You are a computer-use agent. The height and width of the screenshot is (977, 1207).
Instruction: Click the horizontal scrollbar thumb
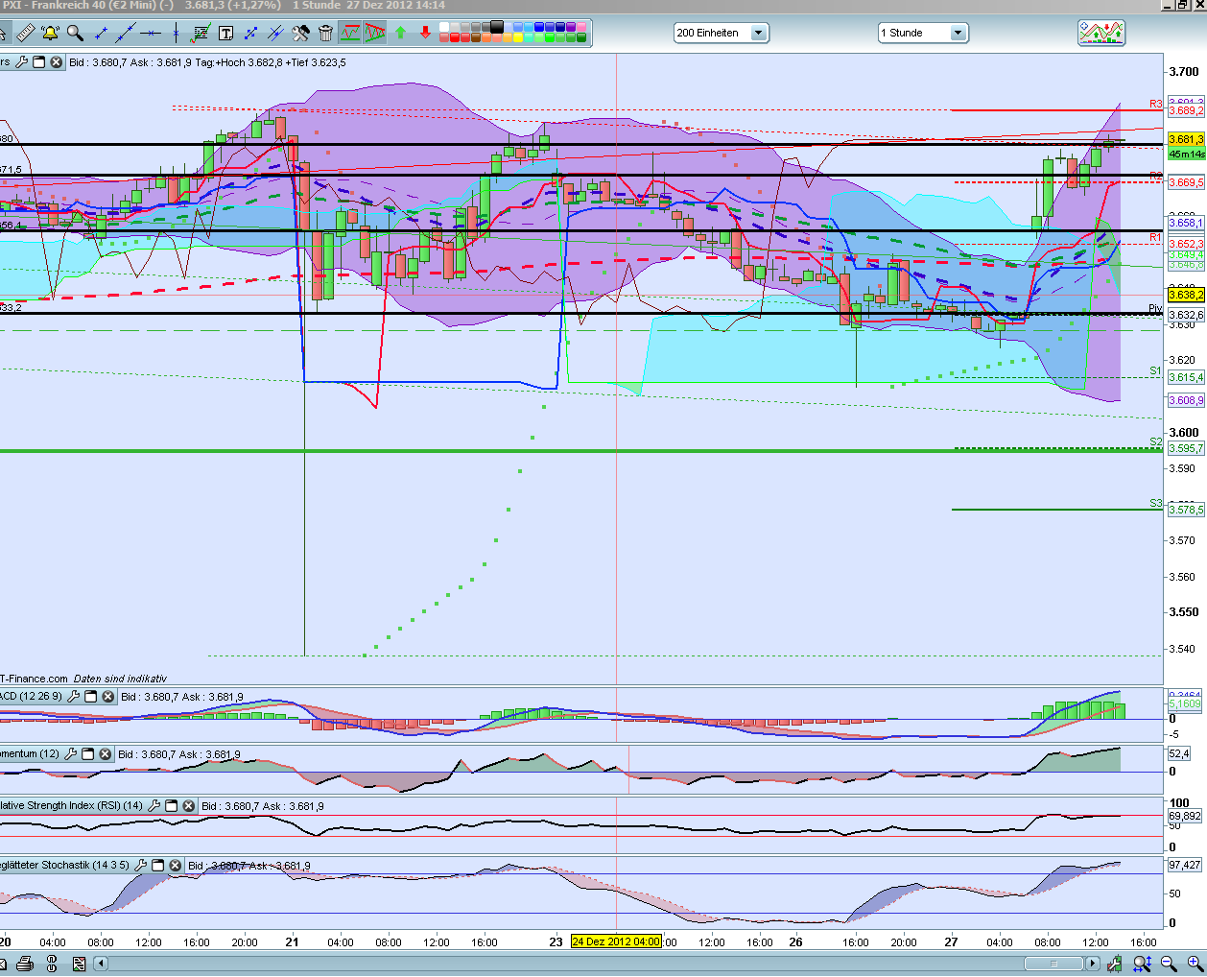[1053, 964]
